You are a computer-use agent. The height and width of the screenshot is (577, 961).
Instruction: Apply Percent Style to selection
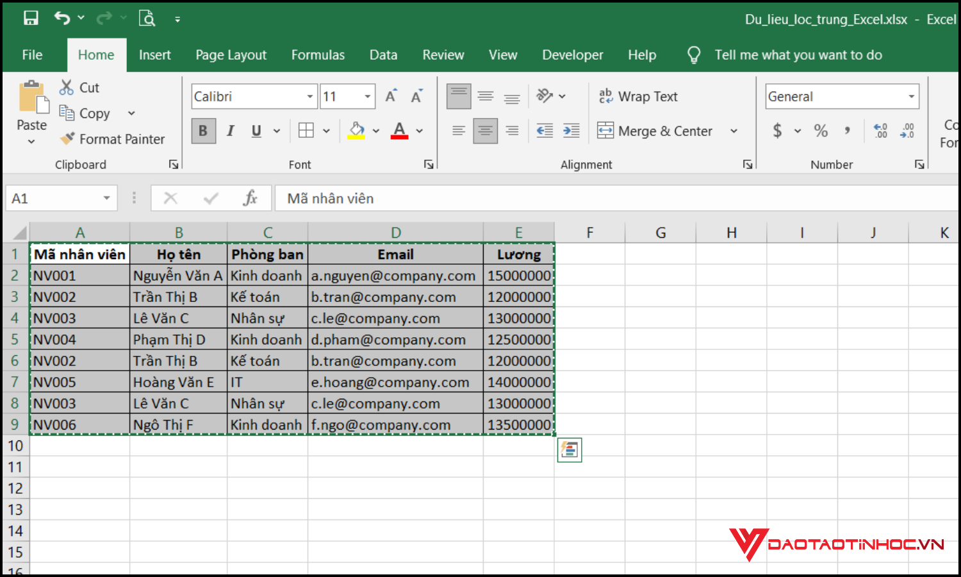821,131
